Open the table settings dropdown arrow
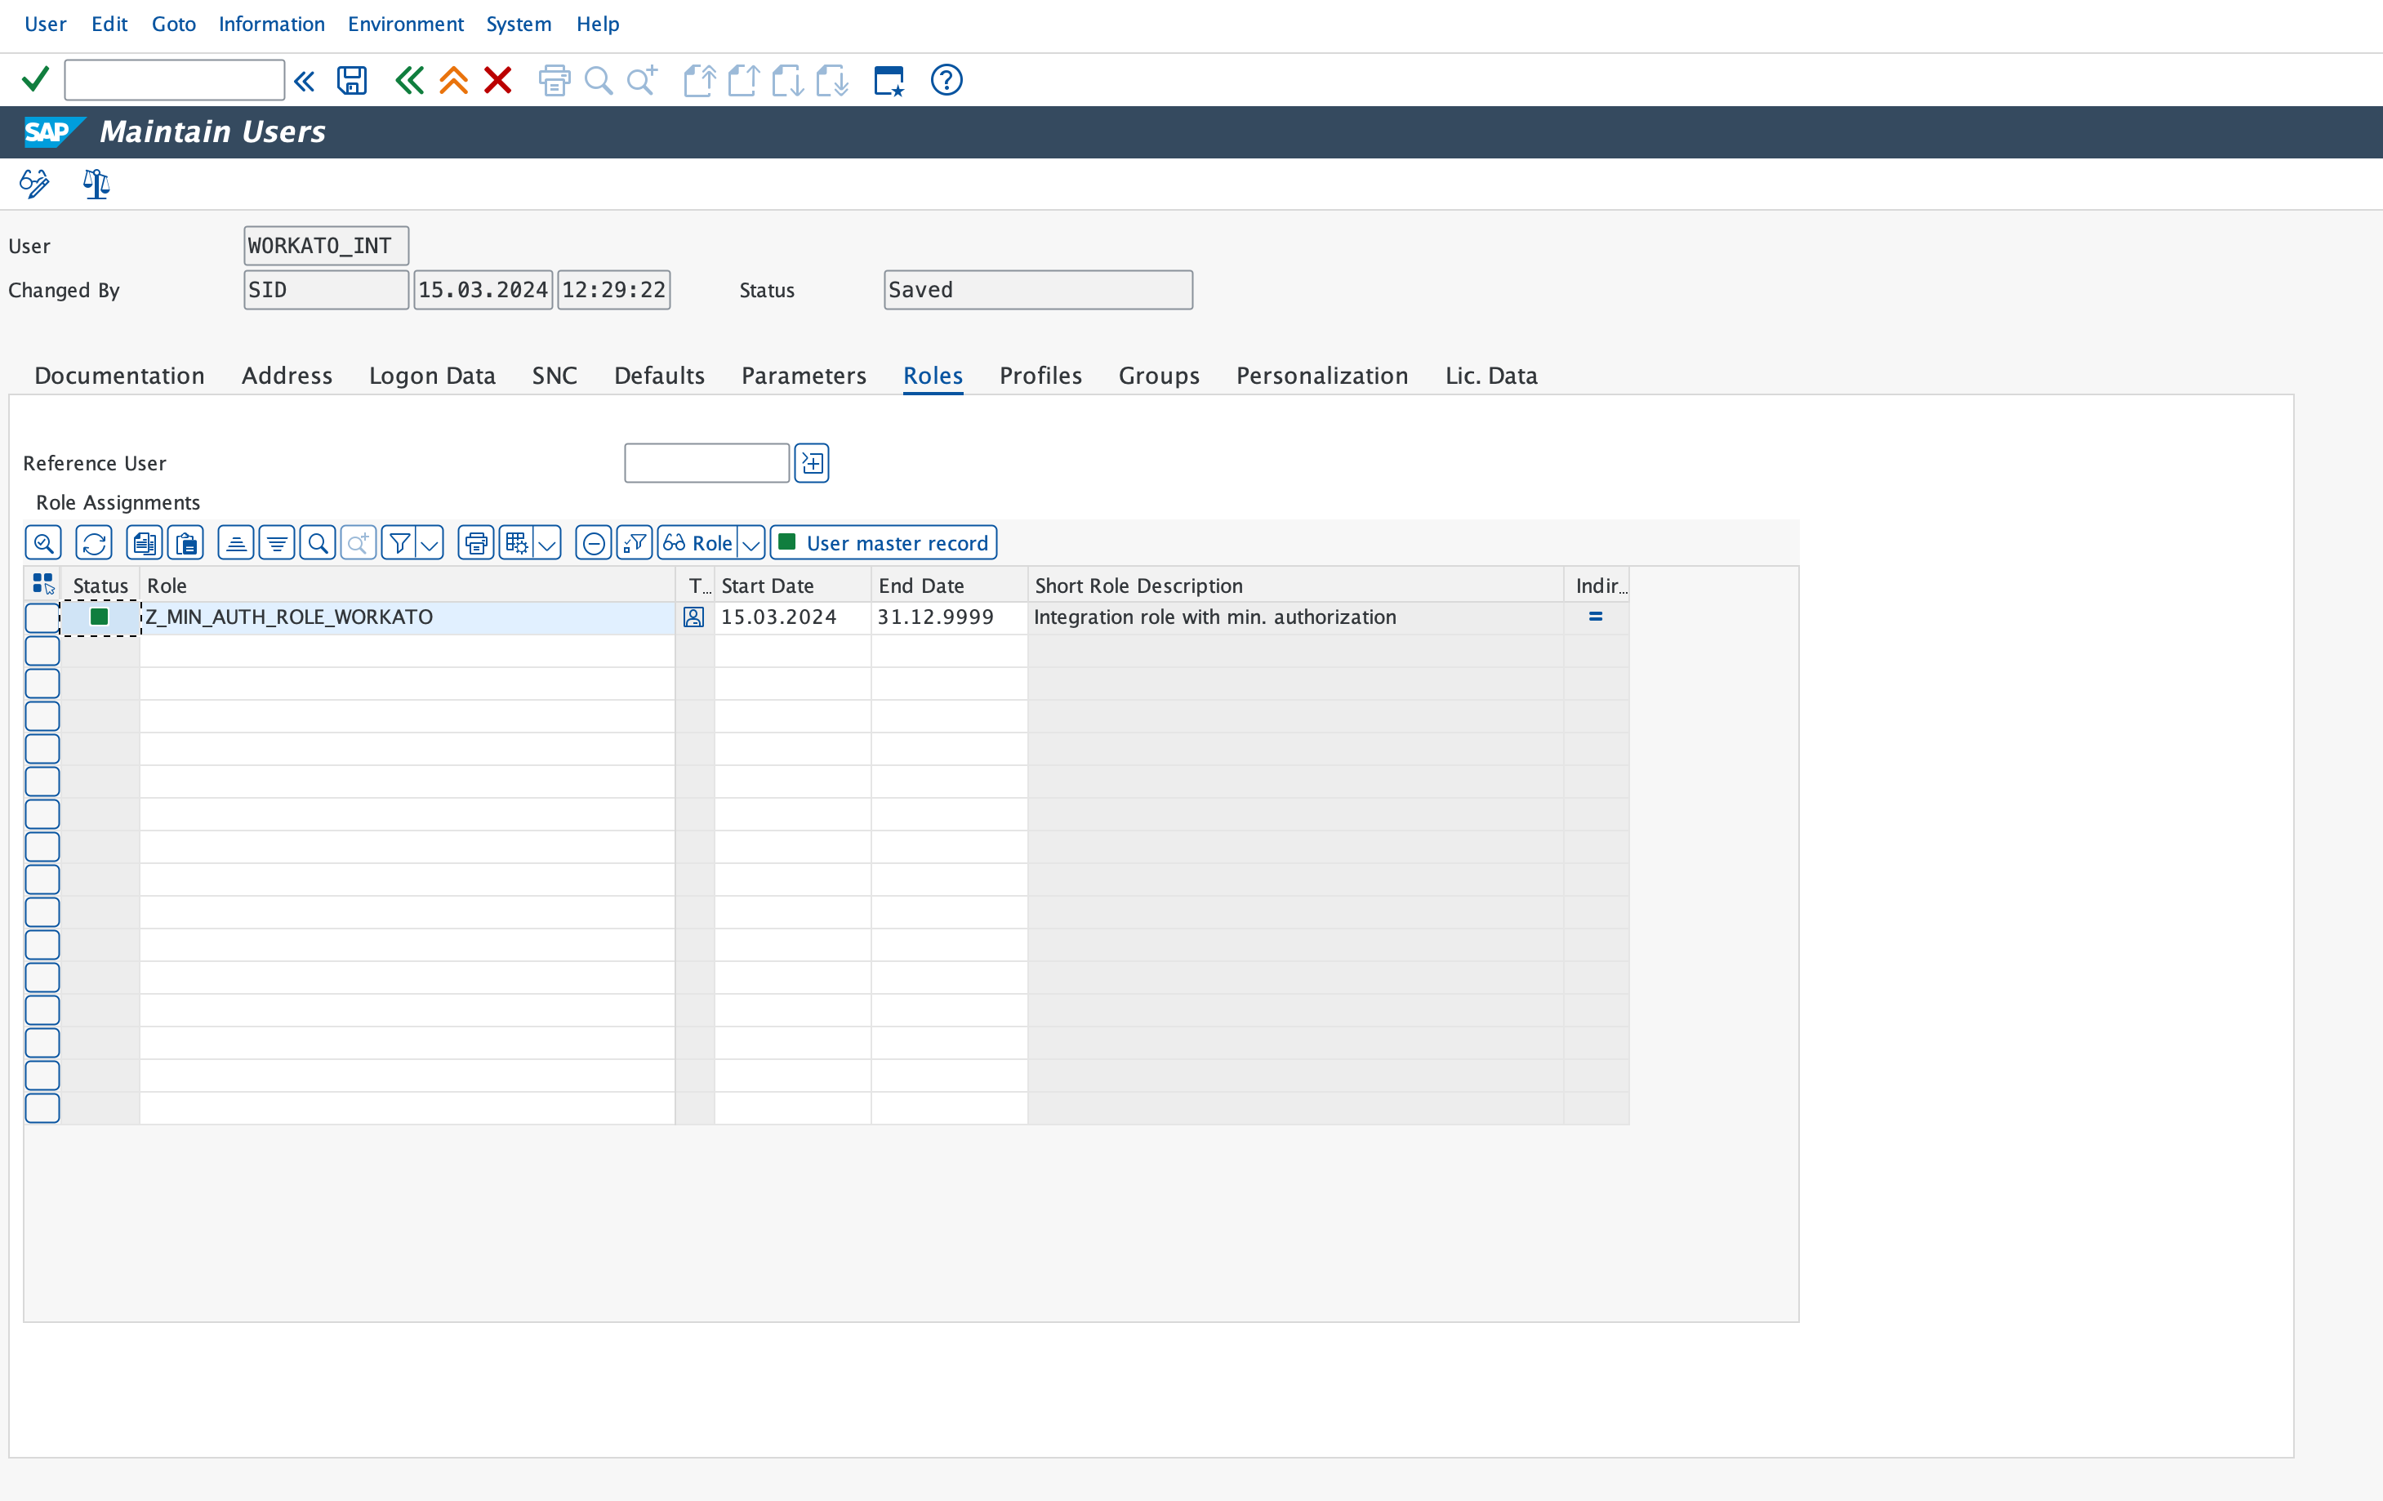Screen dimensions: 2383x1501 547,542
